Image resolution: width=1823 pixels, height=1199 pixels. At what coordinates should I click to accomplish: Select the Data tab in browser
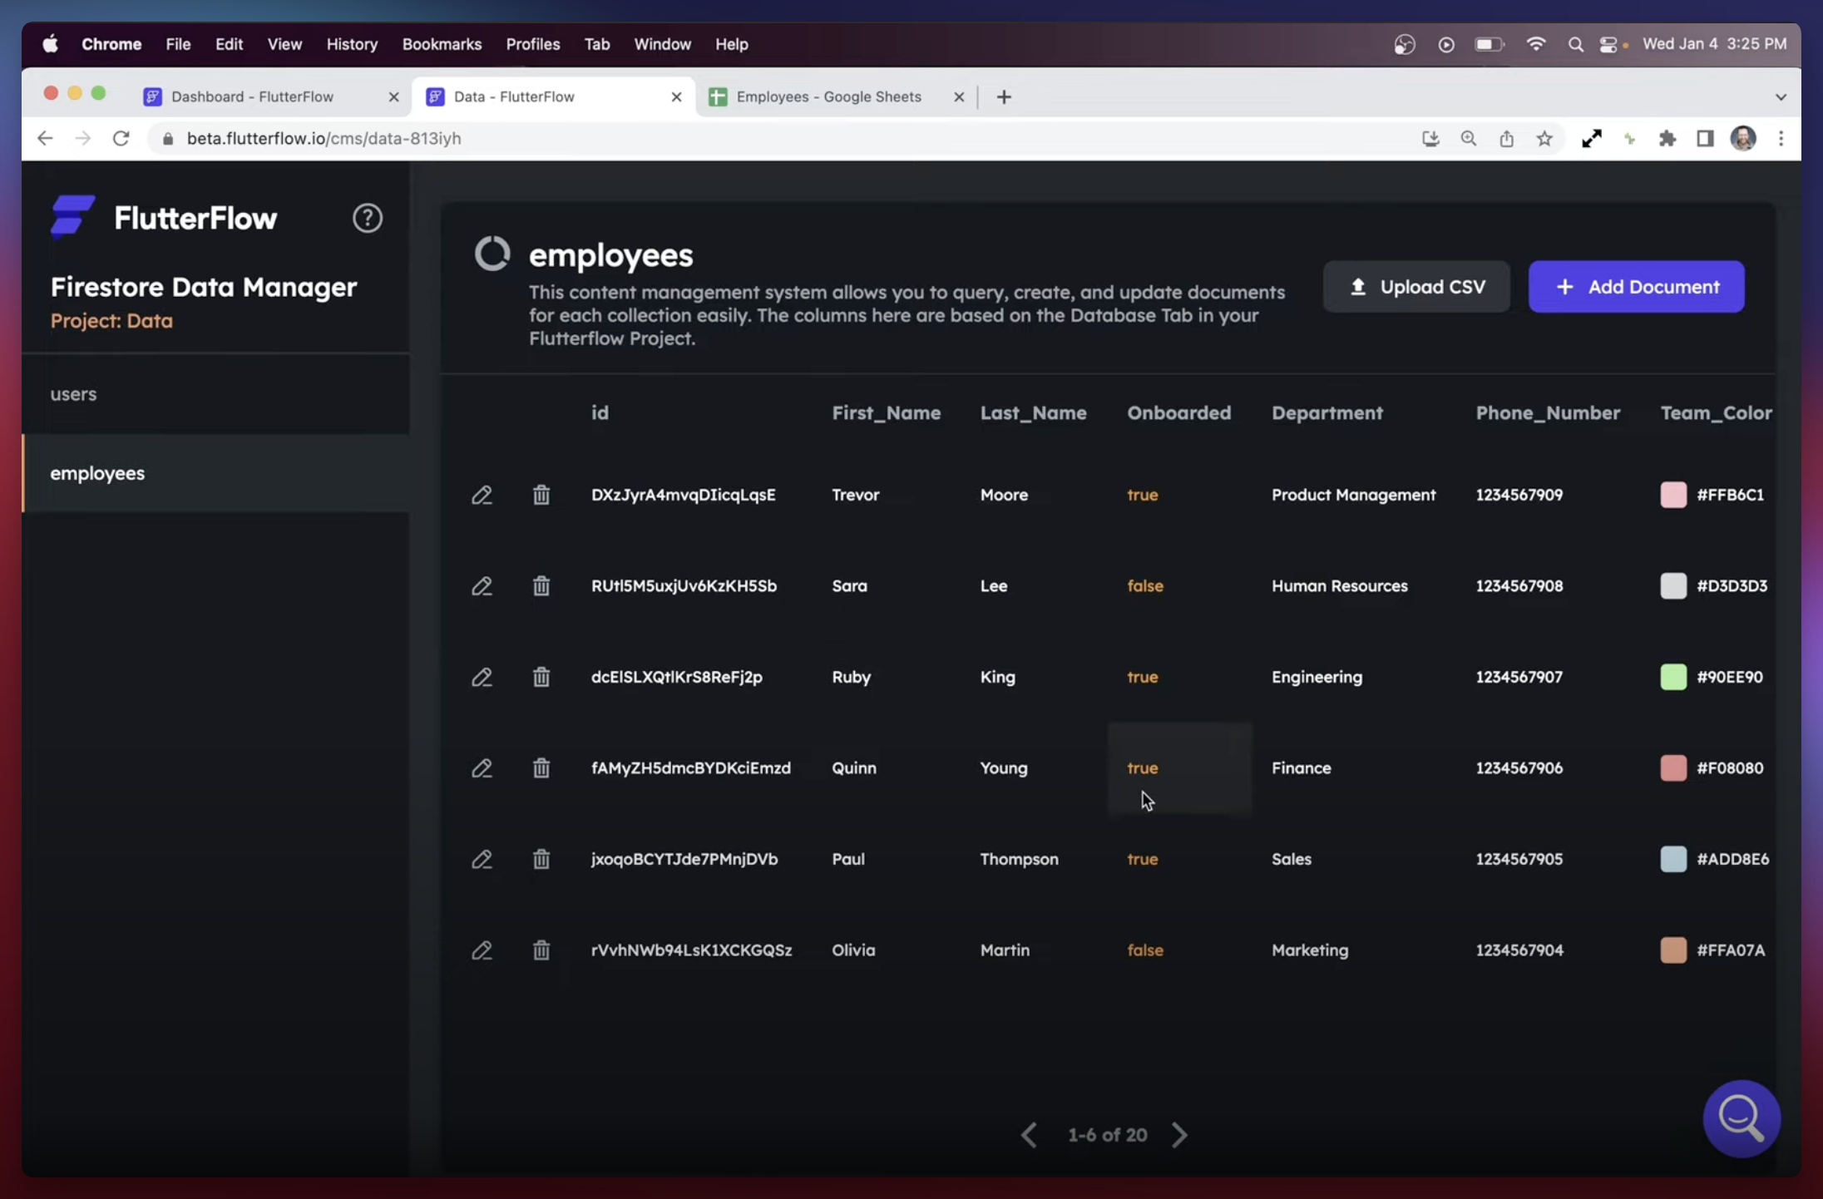click(514, 96)
